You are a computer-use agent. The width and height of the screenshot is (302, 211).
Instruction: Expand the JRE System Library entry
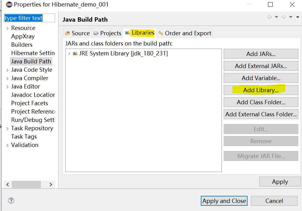(x=69, y=54)
